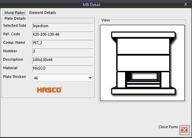The width and height of the screenshot is (192, 138).
Task: Click the bottom clamping plate in mold view
Action: (x=143, y=91)
